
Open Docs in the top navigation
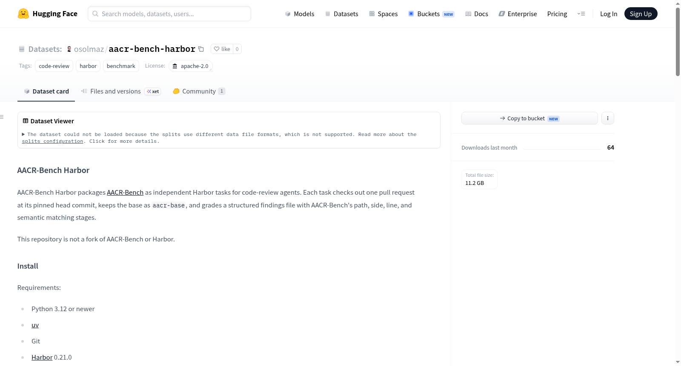tap(477, 14)
